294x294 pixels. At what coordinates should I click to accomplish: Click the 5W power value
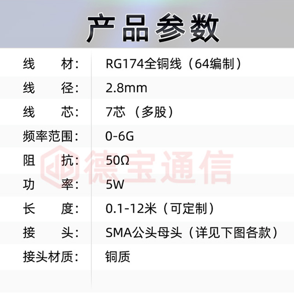[x=115, y=184]
